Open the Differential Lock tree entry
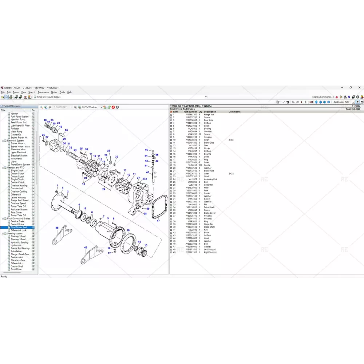This screenshot has height=364, width=364. pos(19,230)
